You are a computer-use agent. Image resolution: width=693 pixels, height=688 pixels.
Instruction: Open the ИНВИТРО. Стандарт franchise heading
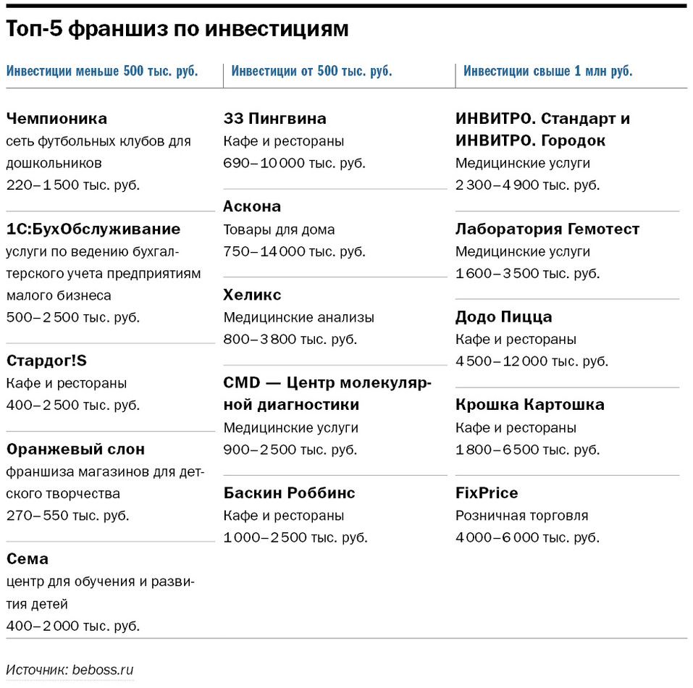542,118
